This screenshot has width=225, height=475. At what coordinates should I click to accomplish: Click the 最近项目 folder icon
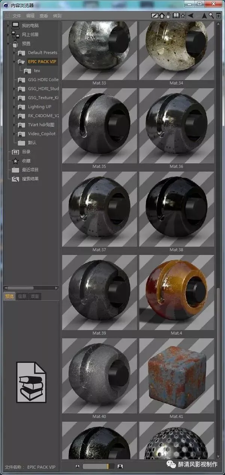pos(15,170)
